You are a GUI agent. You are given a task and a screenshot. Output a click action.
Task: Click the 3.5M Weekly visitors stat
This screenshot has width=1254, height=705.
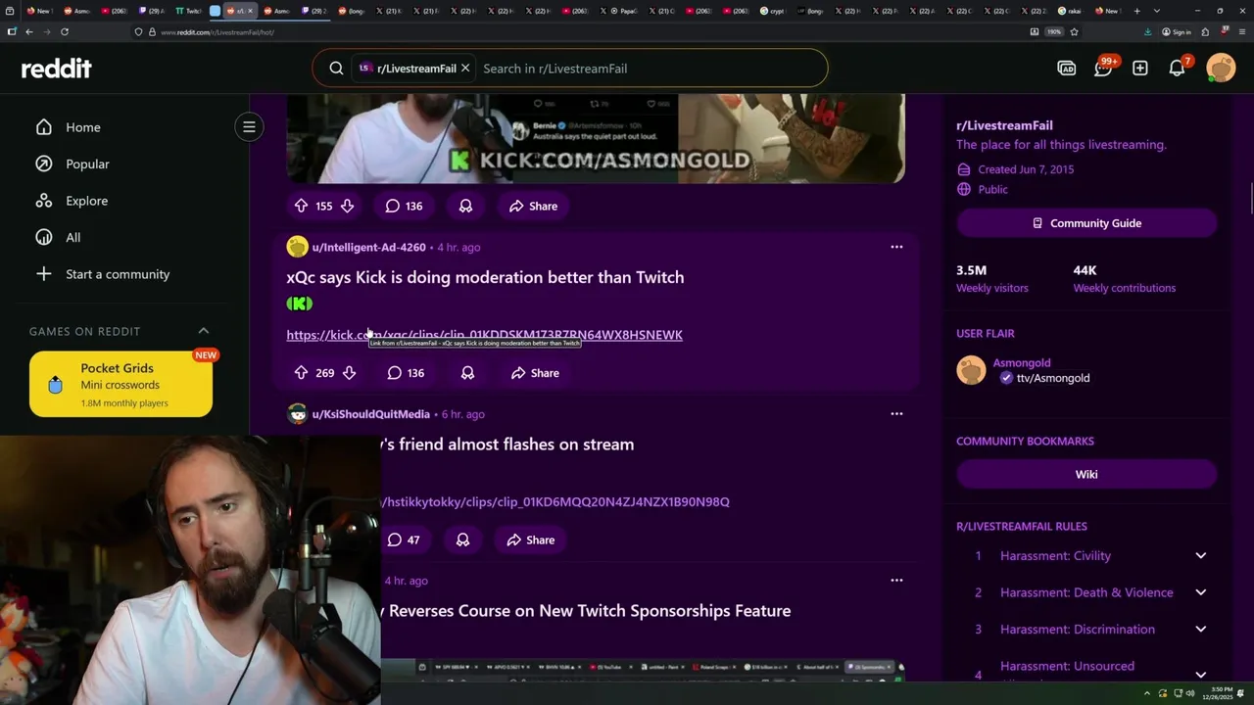click(992, 278)
